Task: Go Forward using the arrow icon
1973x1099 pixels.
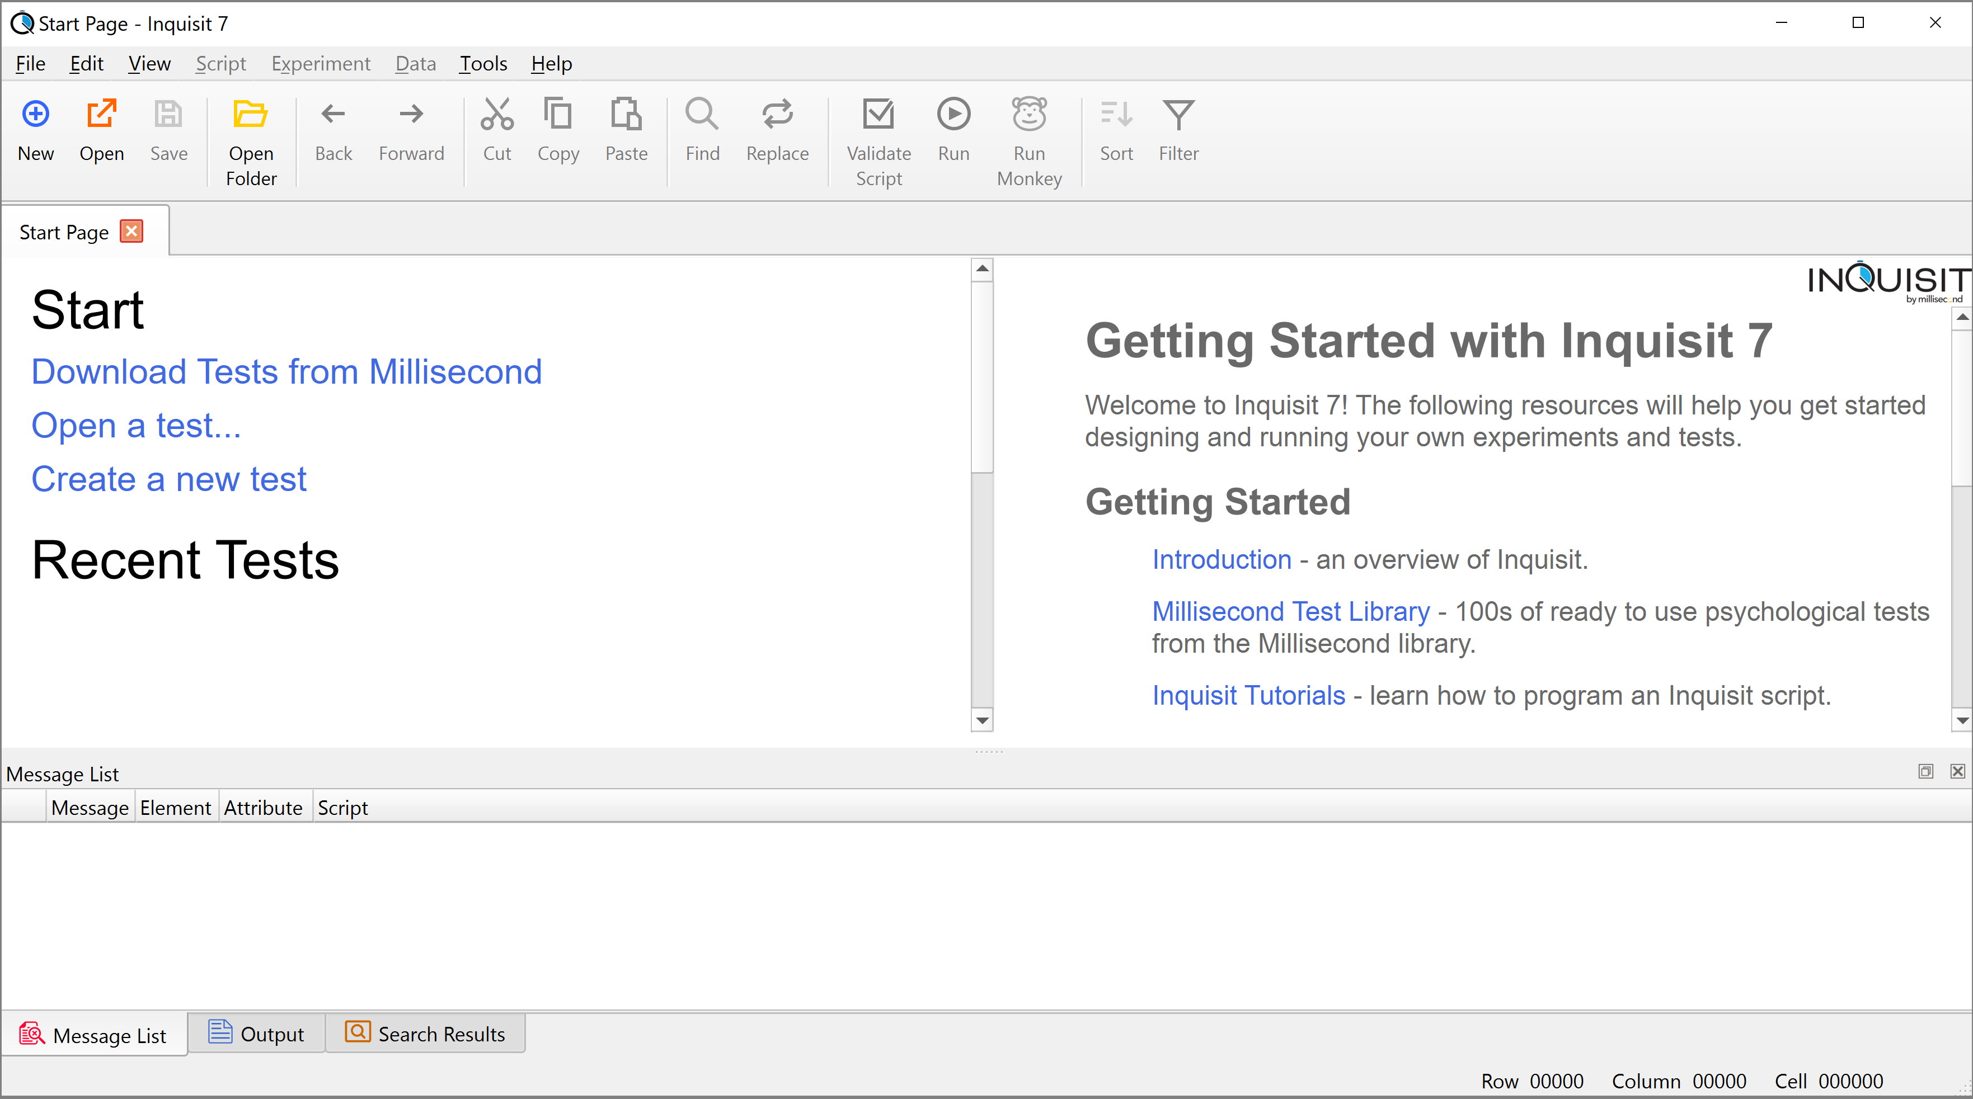Action: tap(411, 115)
